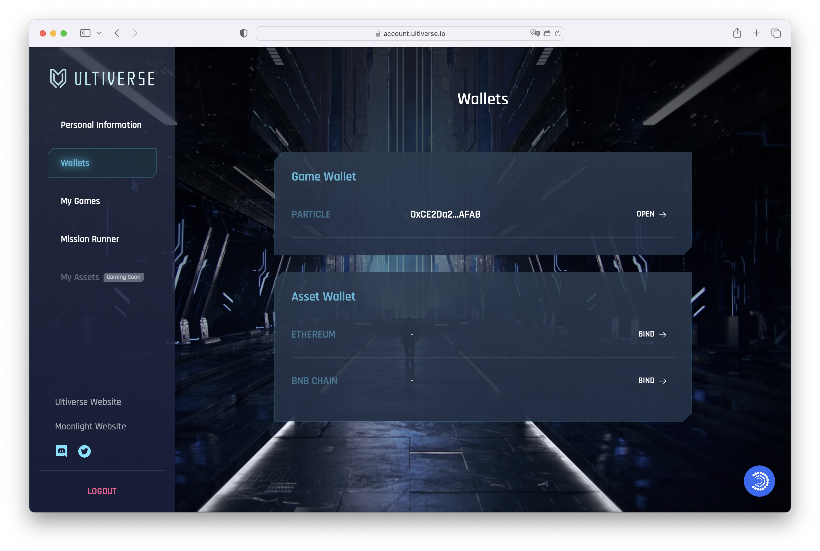The image size is (820, 551).
Task: Open the Particle game wallet
Action: (x=651, y=214)
